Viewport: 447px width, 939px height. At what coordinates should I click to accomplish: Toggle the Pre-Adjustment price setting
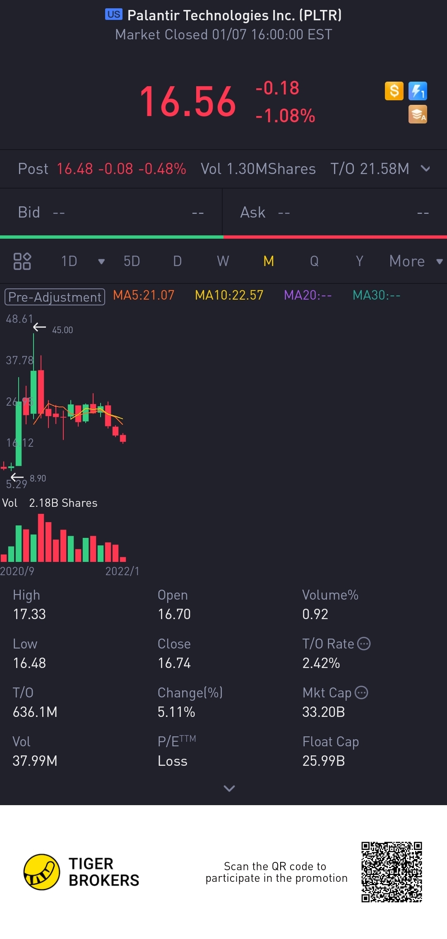(x=55, y=297)
